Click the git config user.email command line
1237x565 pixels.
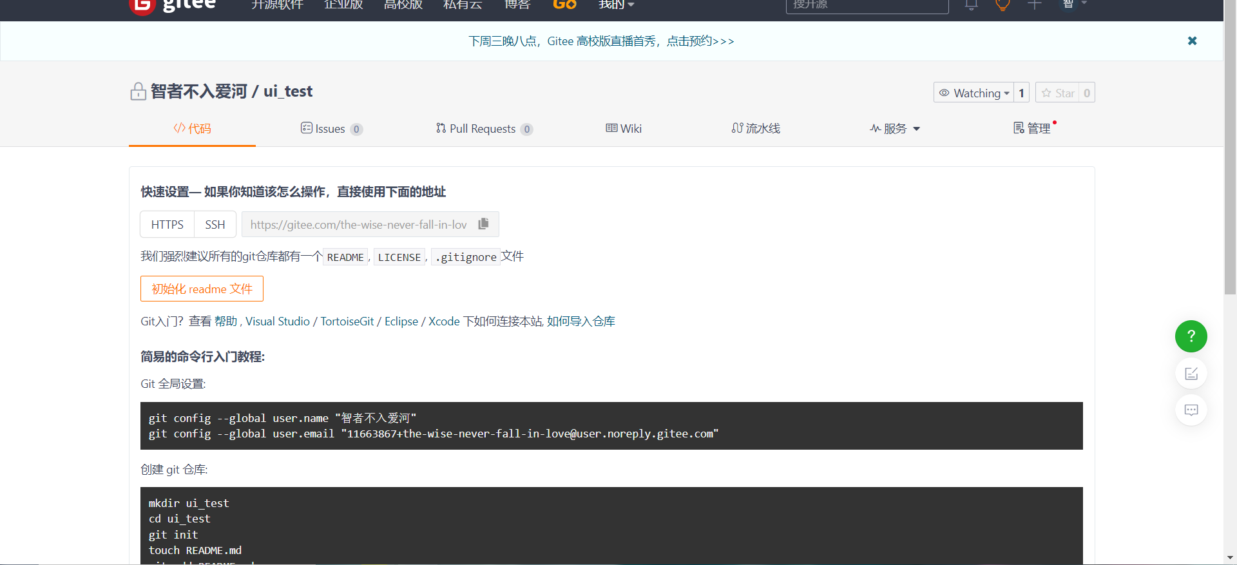pos(434,434)
